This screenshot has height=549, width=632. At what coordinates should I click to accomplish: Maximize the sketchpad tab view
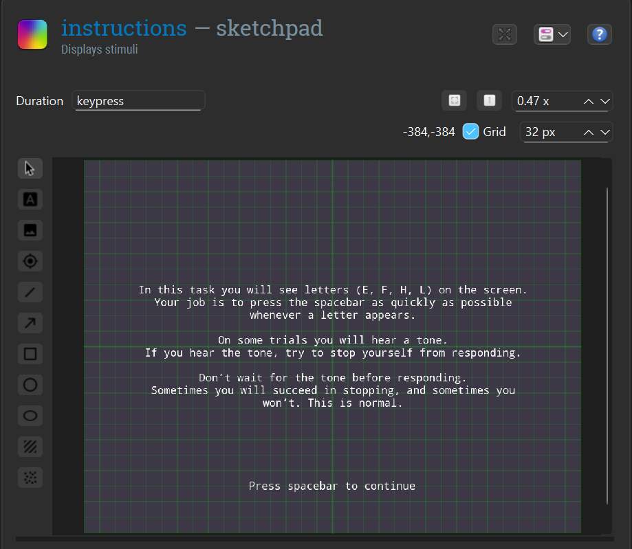(x=505, y=34)
